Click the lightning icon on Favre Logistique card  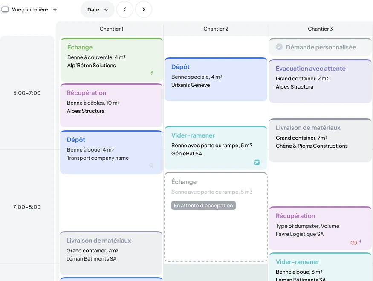coord(360,241)
